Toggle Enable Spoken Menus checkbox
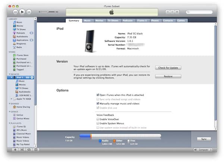224x162 pixels. coord(98,123)
